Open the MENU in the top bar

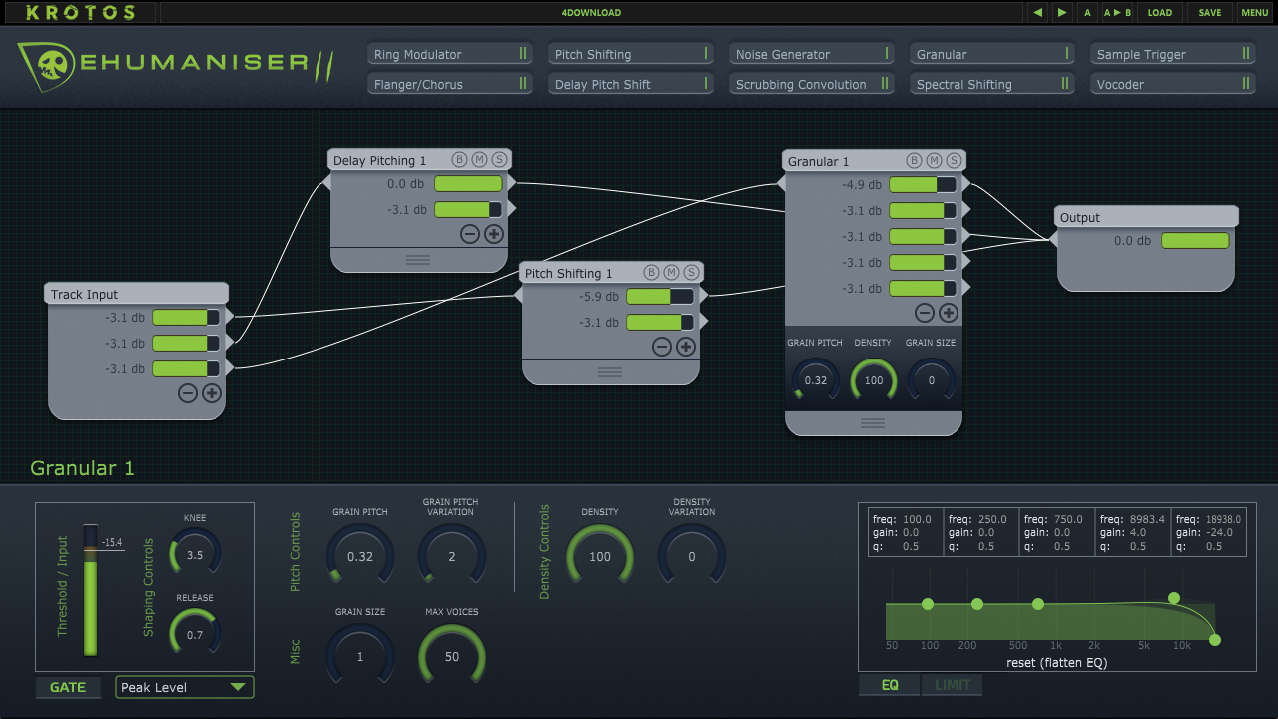[1255, 13]
